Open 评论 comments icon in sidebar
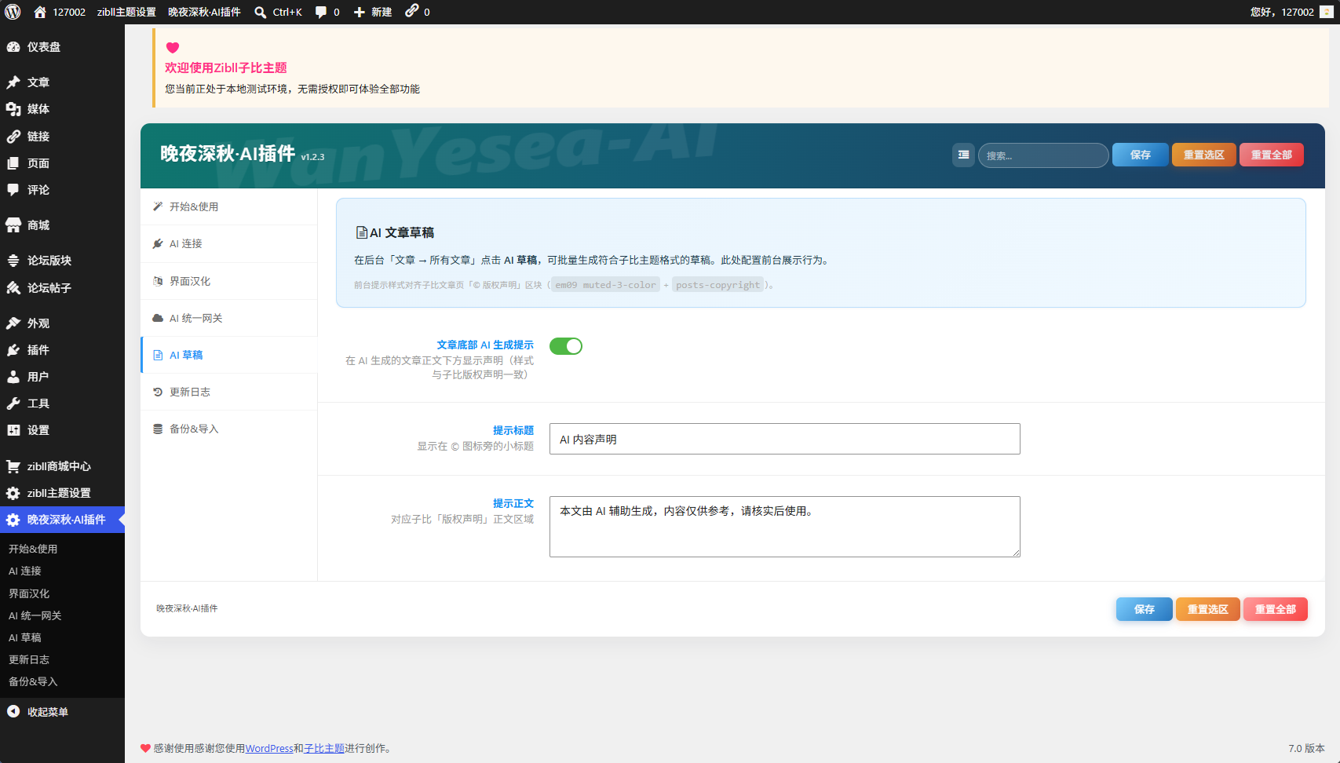 (13, 190)
